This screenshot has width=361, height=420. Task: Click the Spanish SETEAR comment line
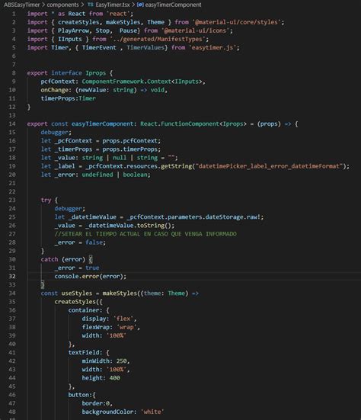pyautogui.click(x=145, y=234)
